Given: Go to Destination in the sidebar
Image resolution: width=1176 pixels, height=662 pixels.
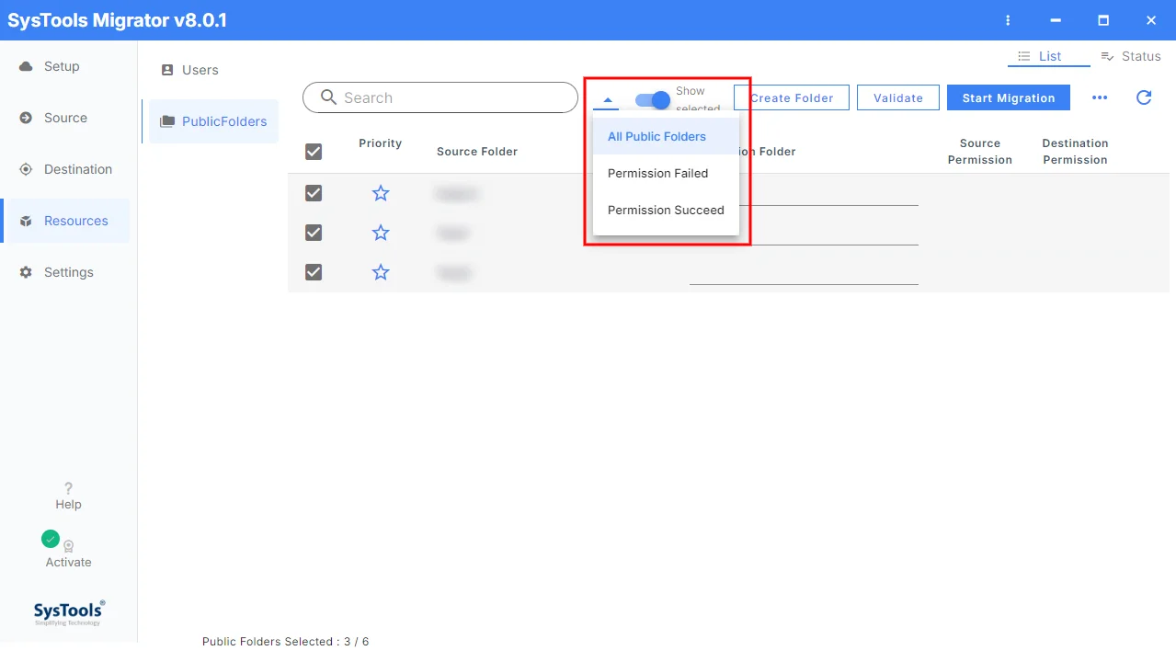Looking at the screenshot, I should click(64, 169).
